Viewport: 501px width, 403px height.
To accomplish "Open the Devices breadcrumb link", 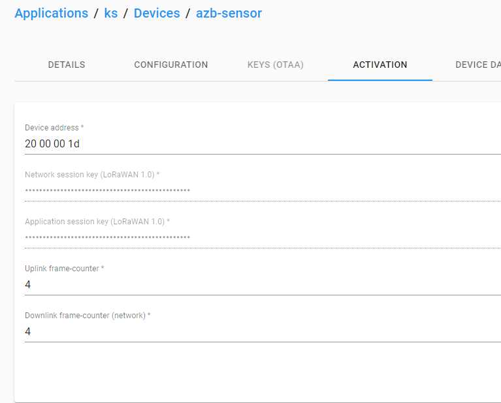I will point(157,14).
